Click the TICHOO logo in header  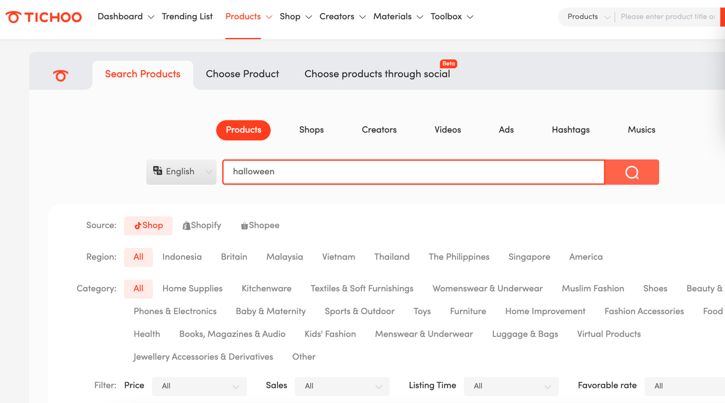pos(44,17)
